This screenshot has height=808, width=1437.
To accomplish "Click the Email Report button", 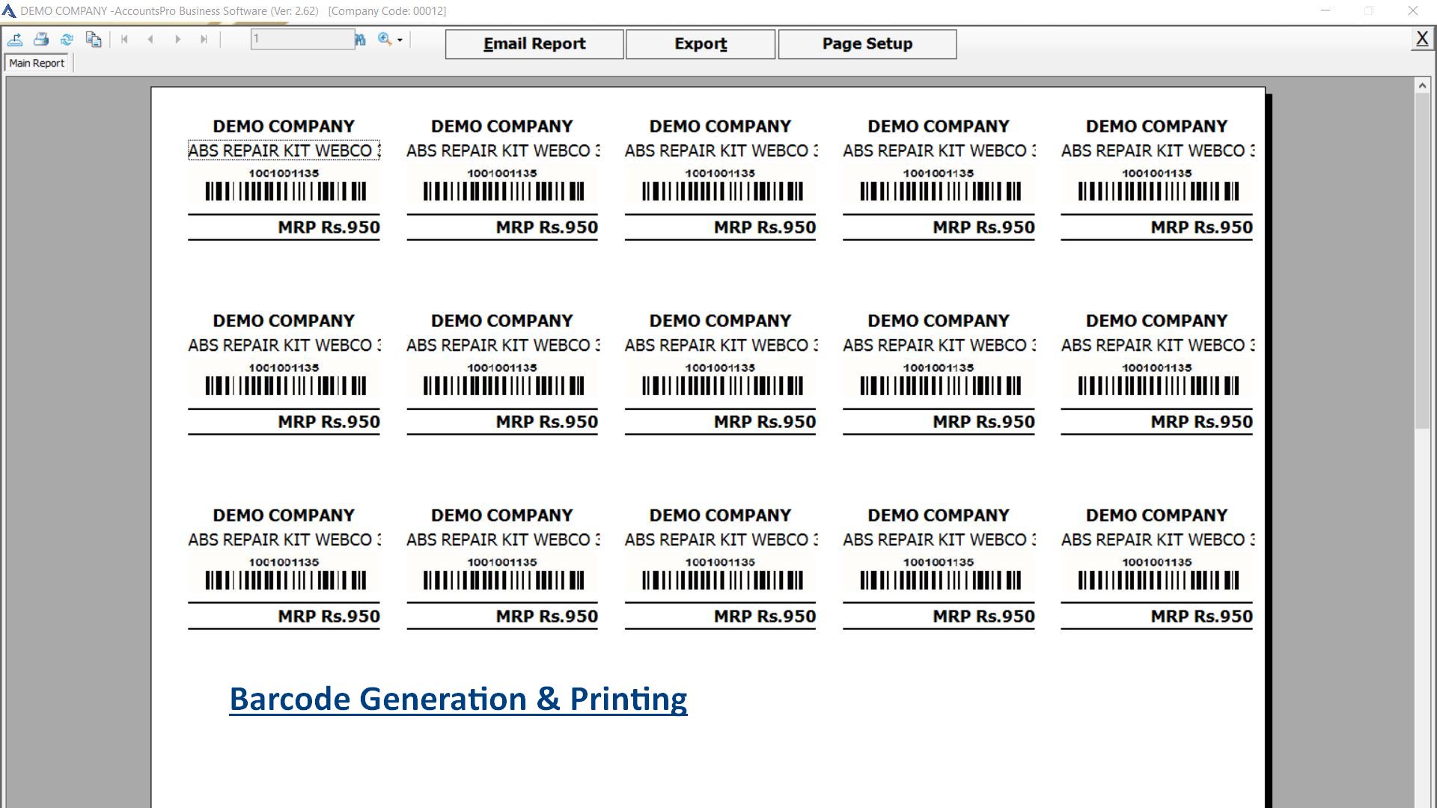I will [x=534, y=44].
